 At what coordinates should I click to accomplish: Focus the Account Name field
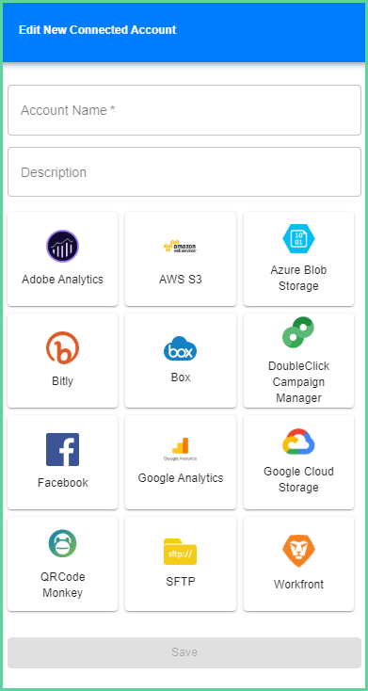click(184, 110)
